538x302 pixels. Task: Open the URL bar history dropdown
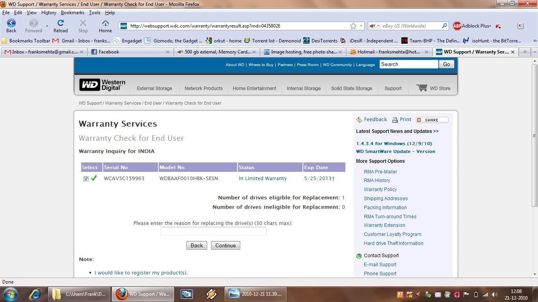(362, 26)
